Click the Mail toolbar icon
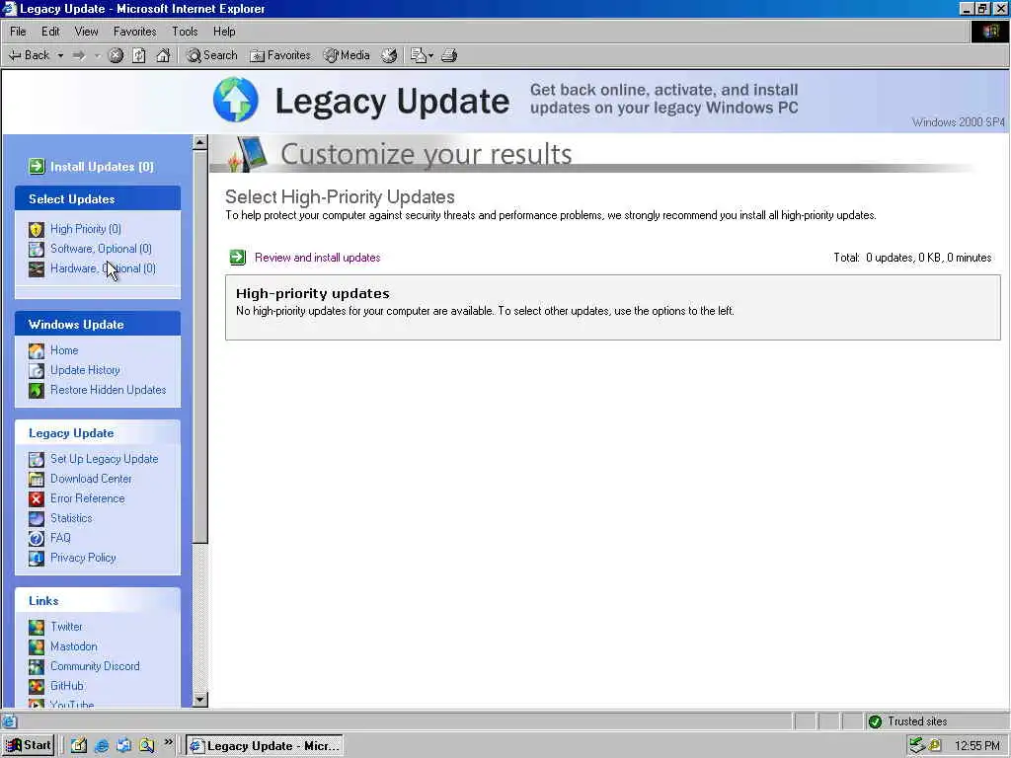This screenshot has width=1011, height=758. tap(419, 55)
